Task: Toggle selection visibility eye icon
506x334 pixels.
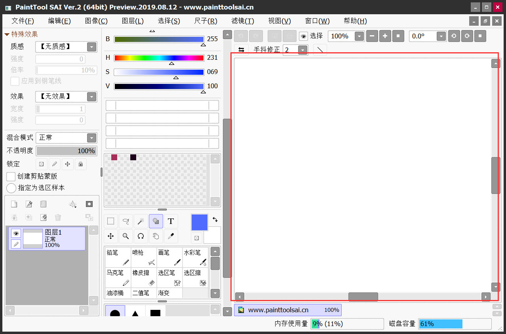Action: [303, 36]
